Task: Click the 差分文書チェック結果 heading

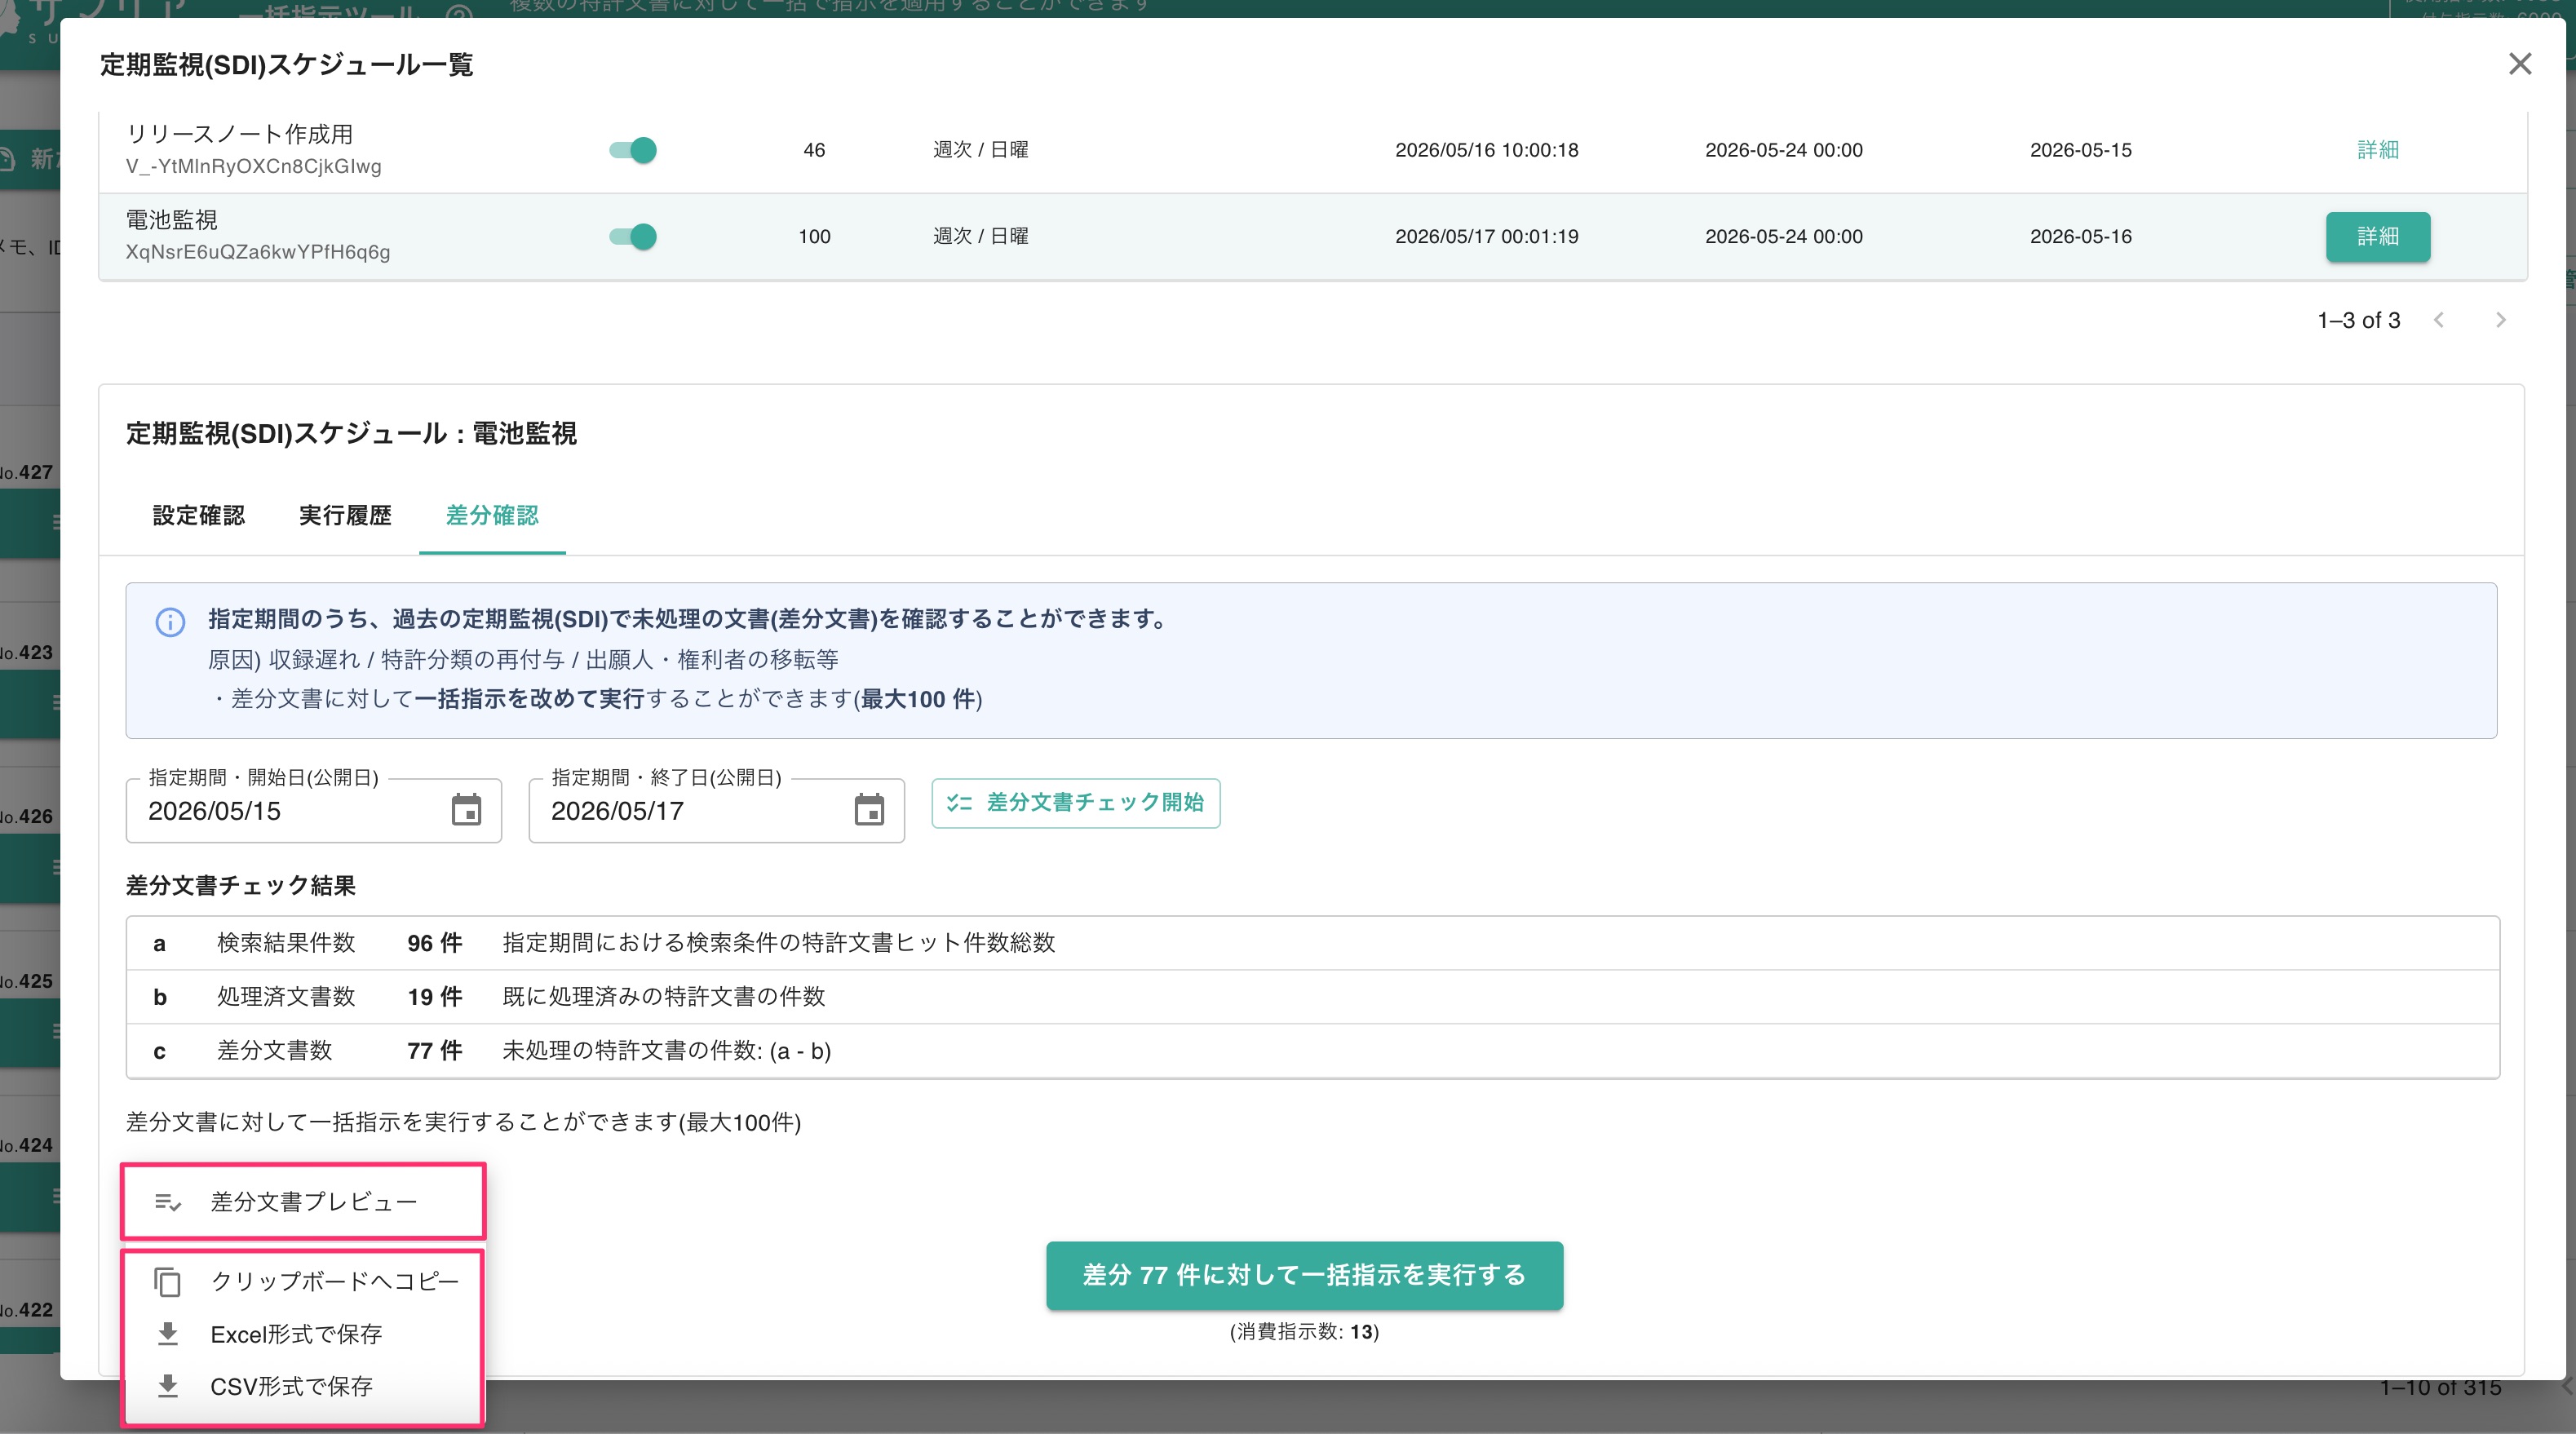Action: pos(240,886)
